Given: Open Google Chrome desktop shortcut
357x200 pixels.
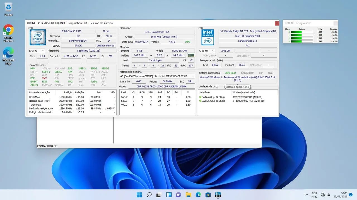Looking at the screenshot, I should pos(8,33).
